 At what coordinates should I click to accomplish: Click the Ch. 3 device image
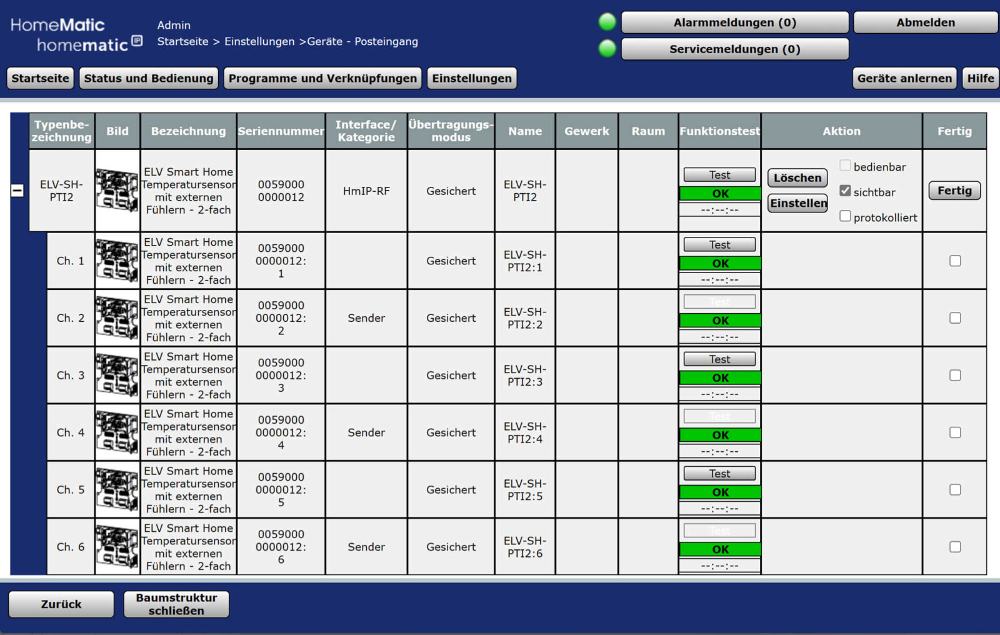[x=117, y=375]
